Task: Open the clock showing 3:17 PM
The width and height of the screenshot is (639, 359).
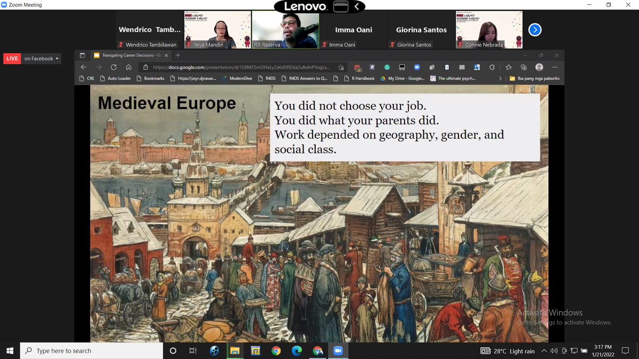Action: pyautogui.click(x=604, y=350)
